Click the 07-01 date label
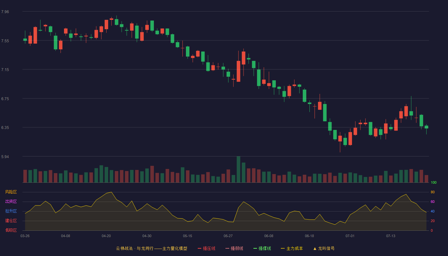This screenshot has height=256, width=448. click(350, 236)
